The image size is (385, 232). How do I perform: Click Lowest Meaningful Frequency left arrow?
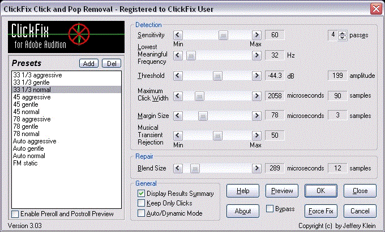pyautogui.click(x=178, y=55)
